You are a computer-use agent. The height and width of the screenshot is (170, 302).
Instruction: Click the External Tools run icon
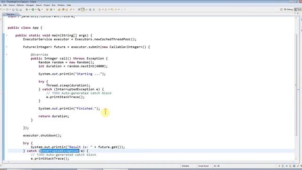click(x=39, y=9)
